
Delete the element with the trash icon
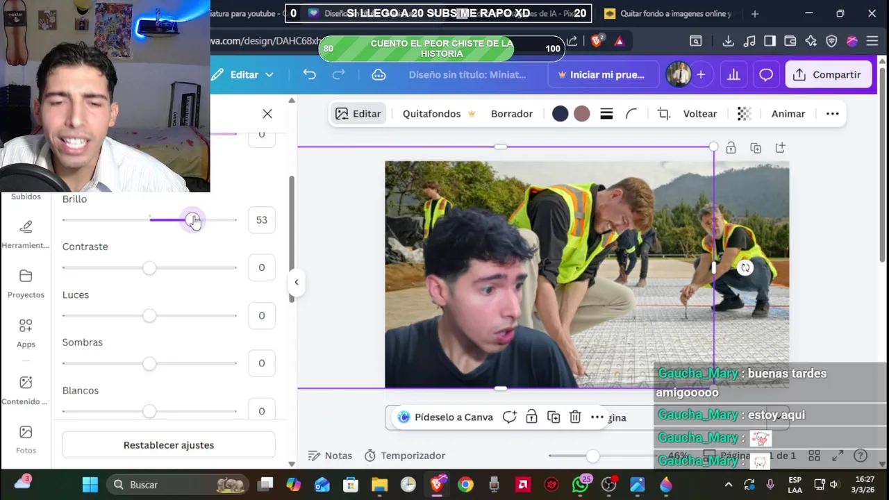575,417
